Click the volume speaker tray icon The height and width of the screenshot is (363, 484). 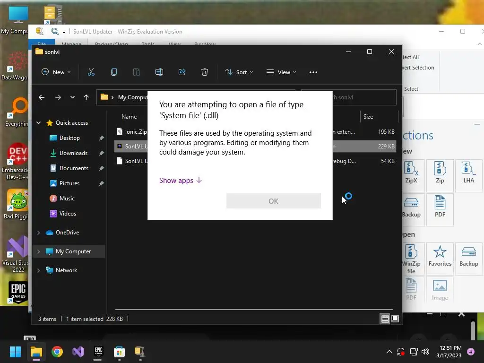(425, 352)
